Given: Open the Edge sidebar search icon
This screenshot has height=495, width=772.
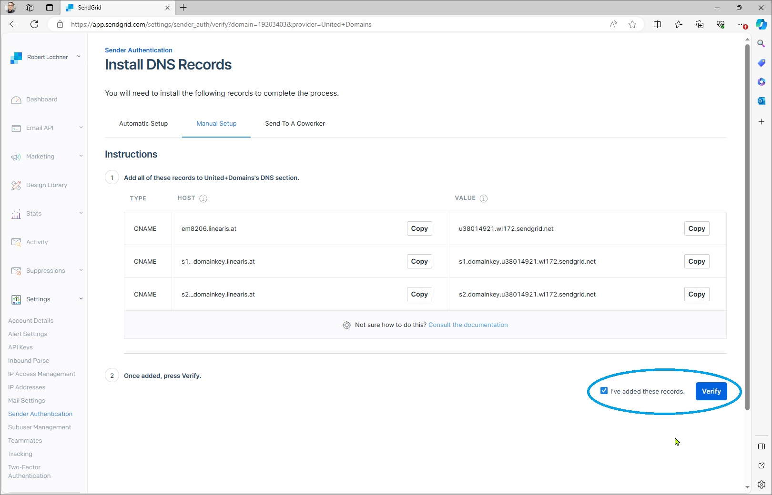Looking at the screenshot, I should coord(761,44).
